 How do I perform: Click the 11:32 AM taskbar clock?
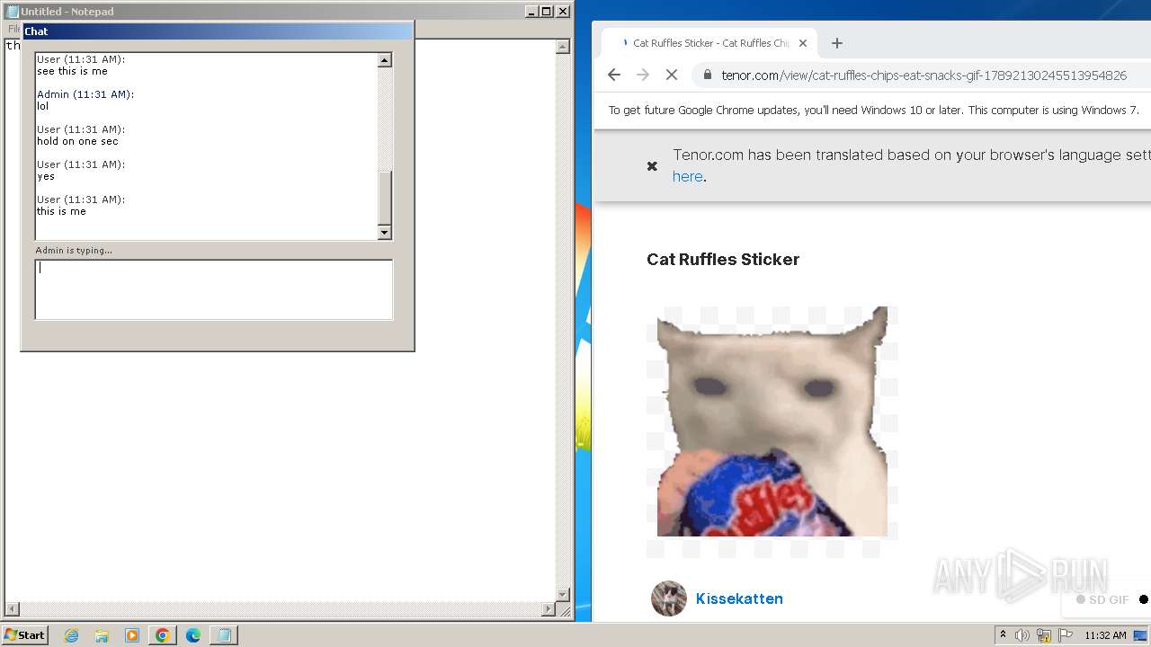(1105, 635)
